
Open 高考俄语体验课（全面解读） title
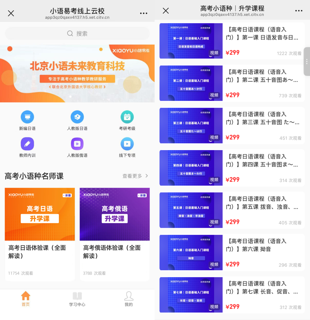tap(112, 252)
